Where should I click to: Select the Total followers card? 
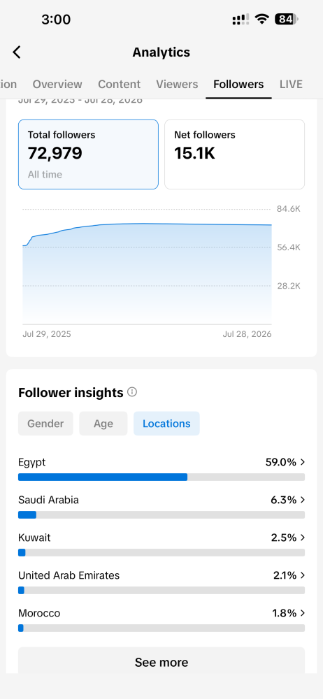click(88, 154)
